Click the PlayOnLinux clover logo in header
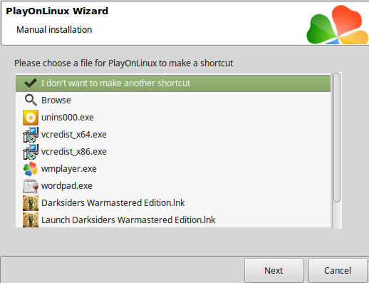Viewport: 369px width, 283px height. 338,25
